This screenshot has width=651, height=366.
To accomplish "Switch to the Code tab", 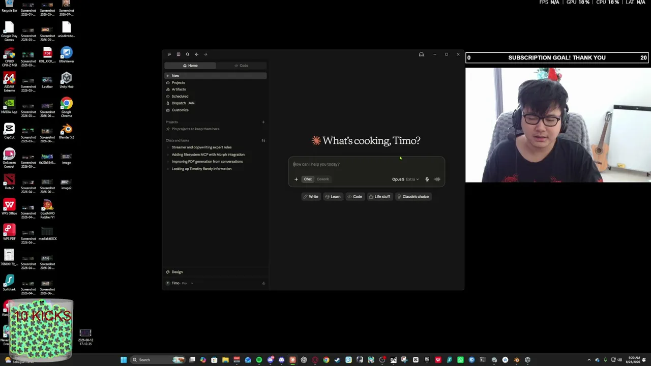I will tap(241, 66).
